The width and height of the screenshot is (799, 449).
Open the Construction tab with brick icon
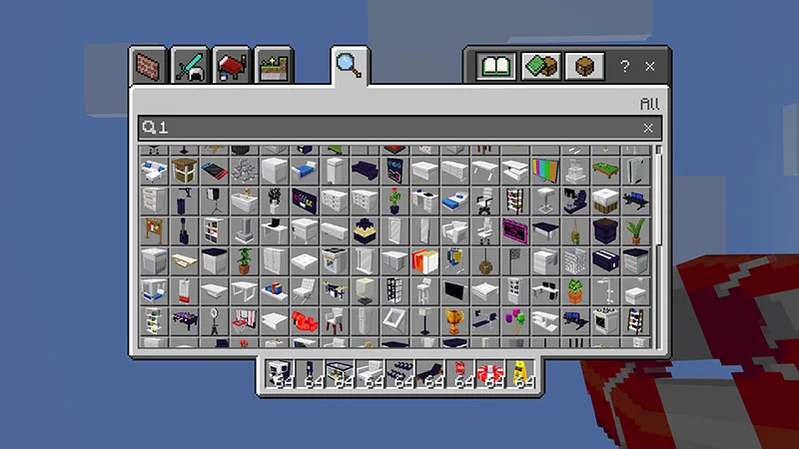(149, 66)
